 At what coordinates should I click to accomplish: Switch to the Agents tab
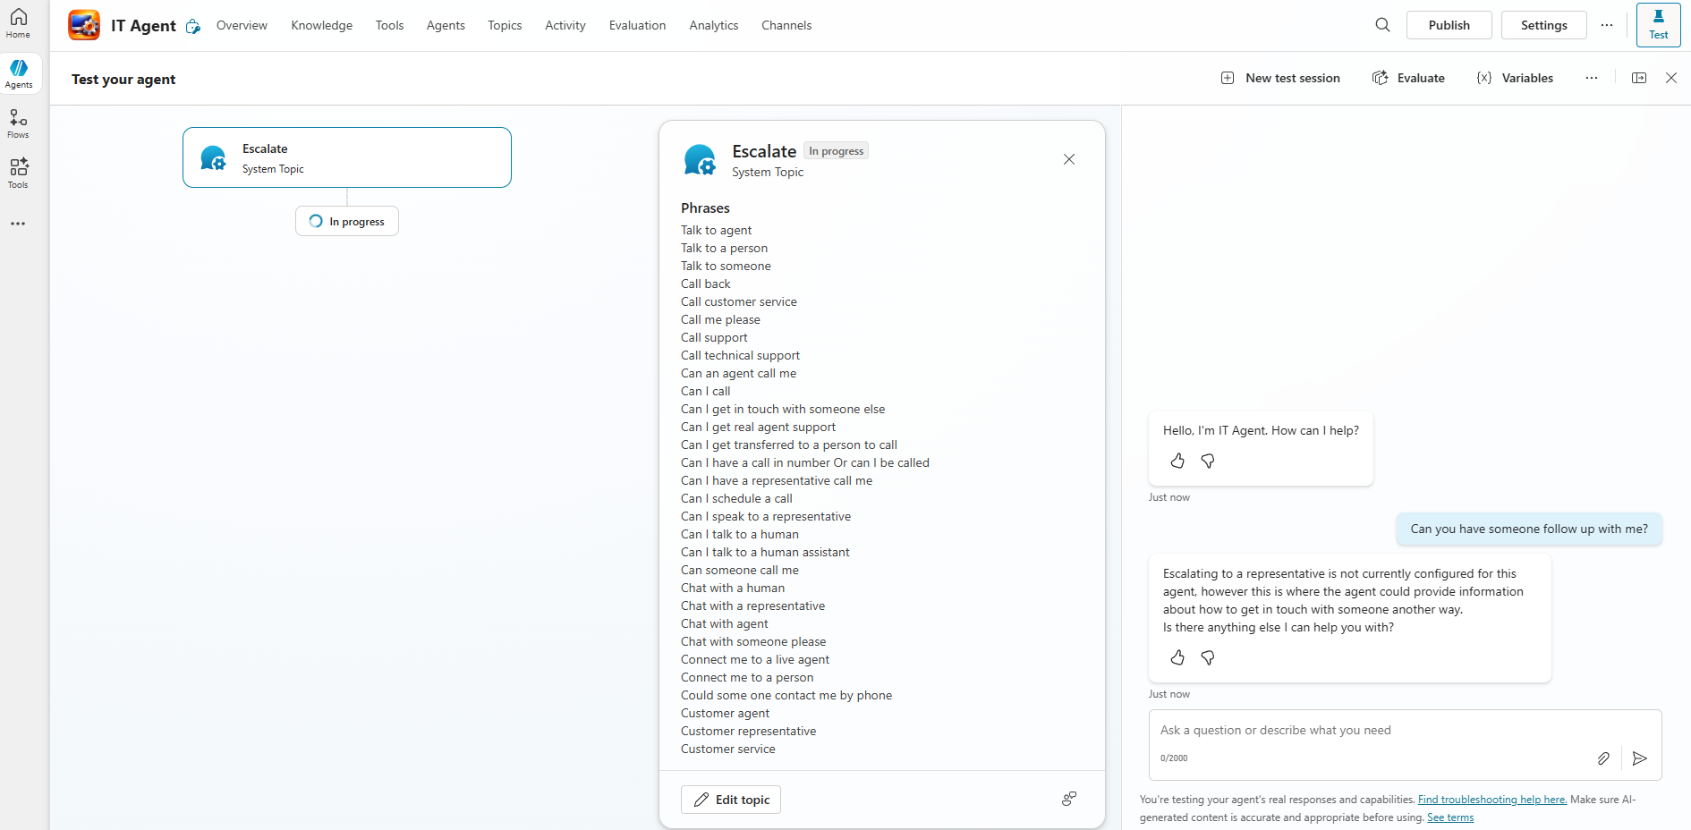446,25
